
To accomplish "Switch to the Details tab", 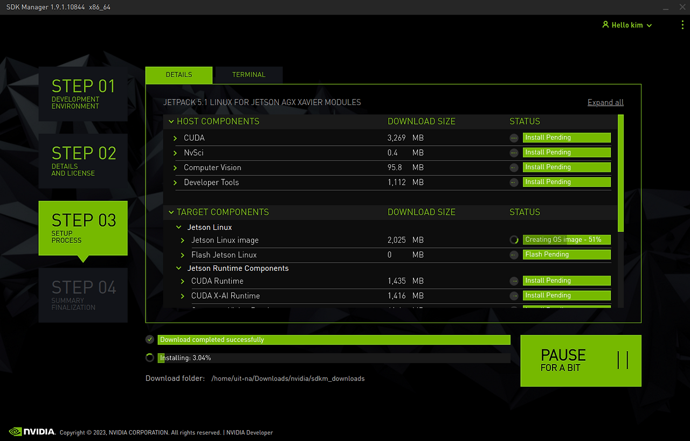I will (179, 75).
